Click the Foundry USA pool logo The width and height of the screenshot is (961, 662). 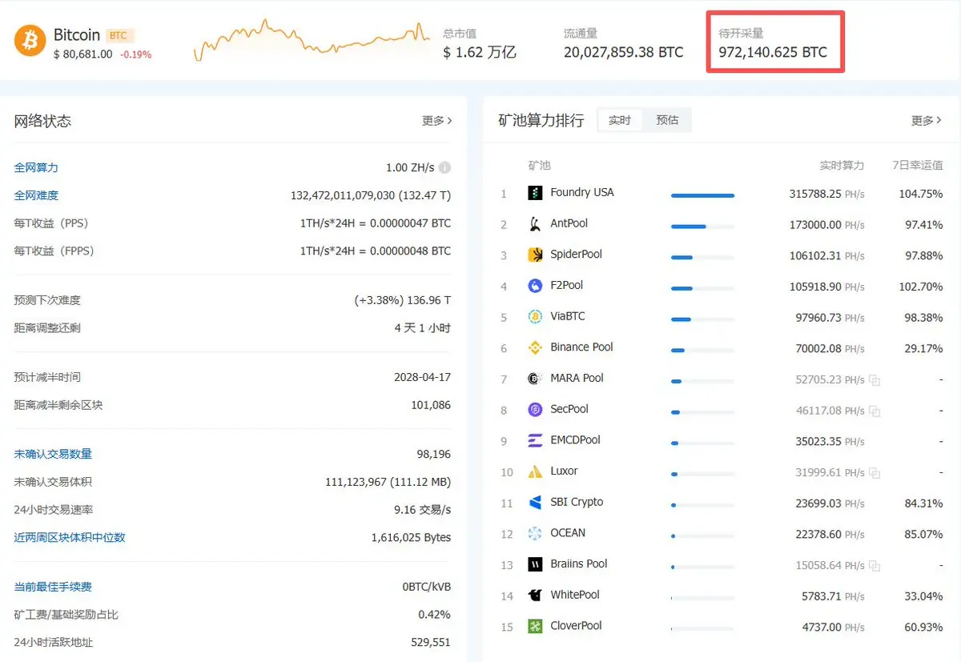coord(535,193)
